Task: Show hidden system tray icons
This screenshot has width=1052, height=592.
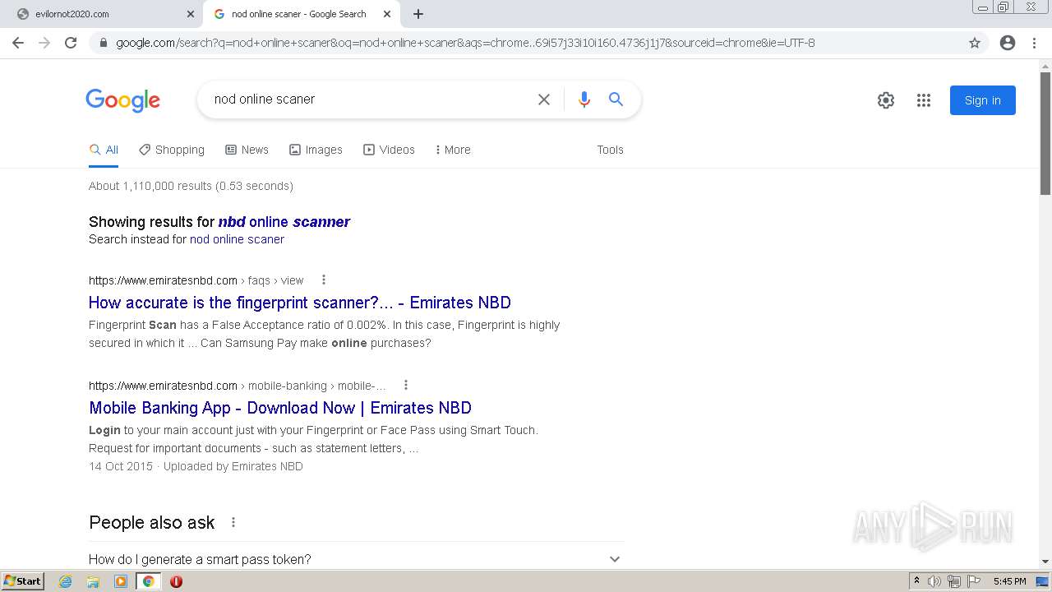Action: (x=916, y=581)
